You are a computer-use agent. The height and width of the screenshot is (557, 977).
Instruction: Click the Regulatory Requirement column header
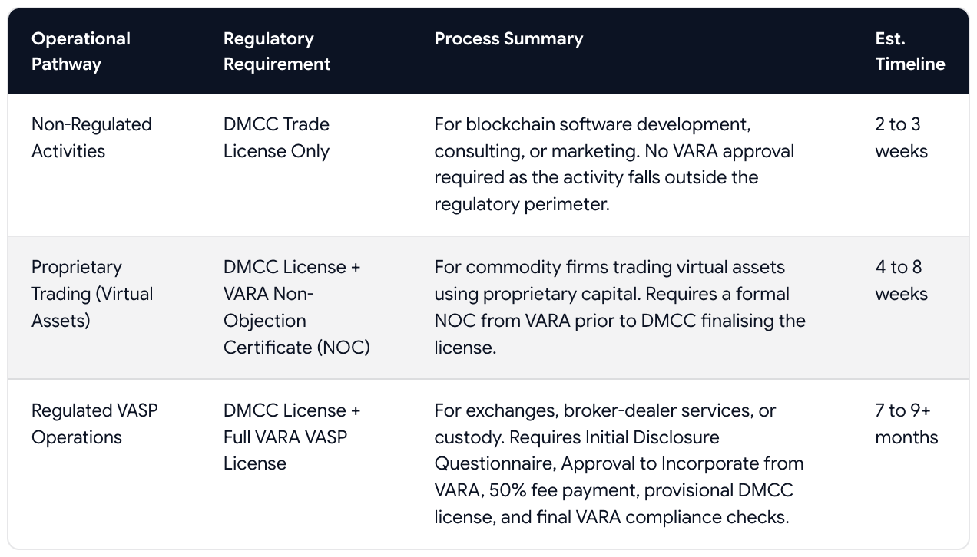277,51
